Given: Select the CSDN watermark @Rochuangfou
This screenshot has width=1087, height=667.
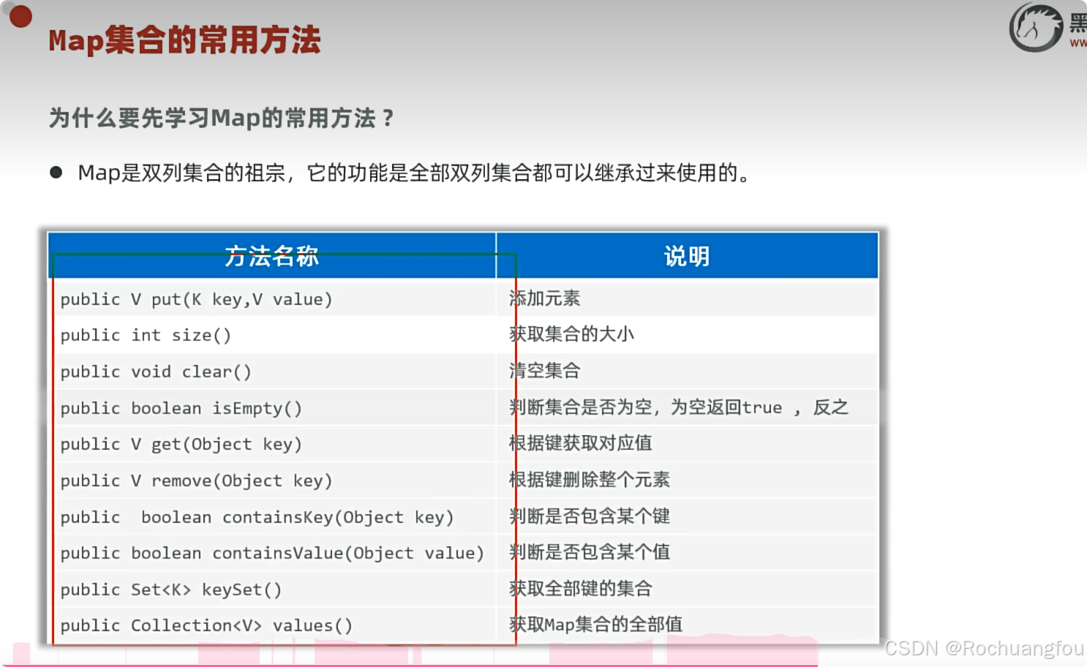Looking at the screenshot, I should point(984,647).
